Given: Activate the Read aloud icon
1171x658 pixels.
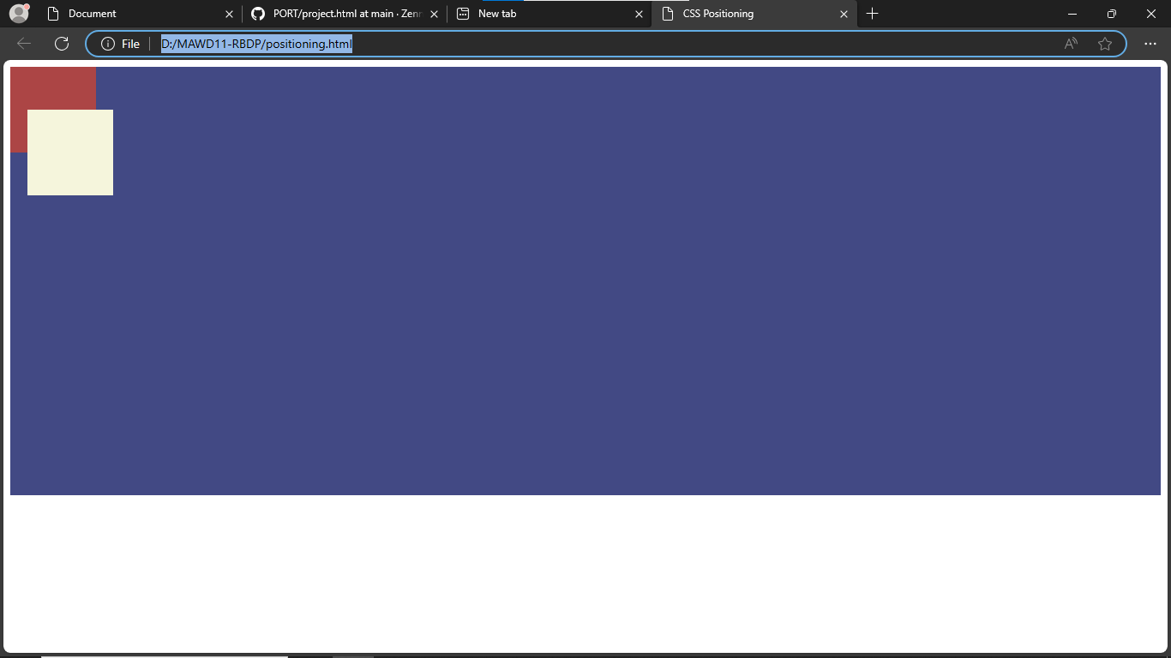Looking at the screenshot, I should (1071, 44).
